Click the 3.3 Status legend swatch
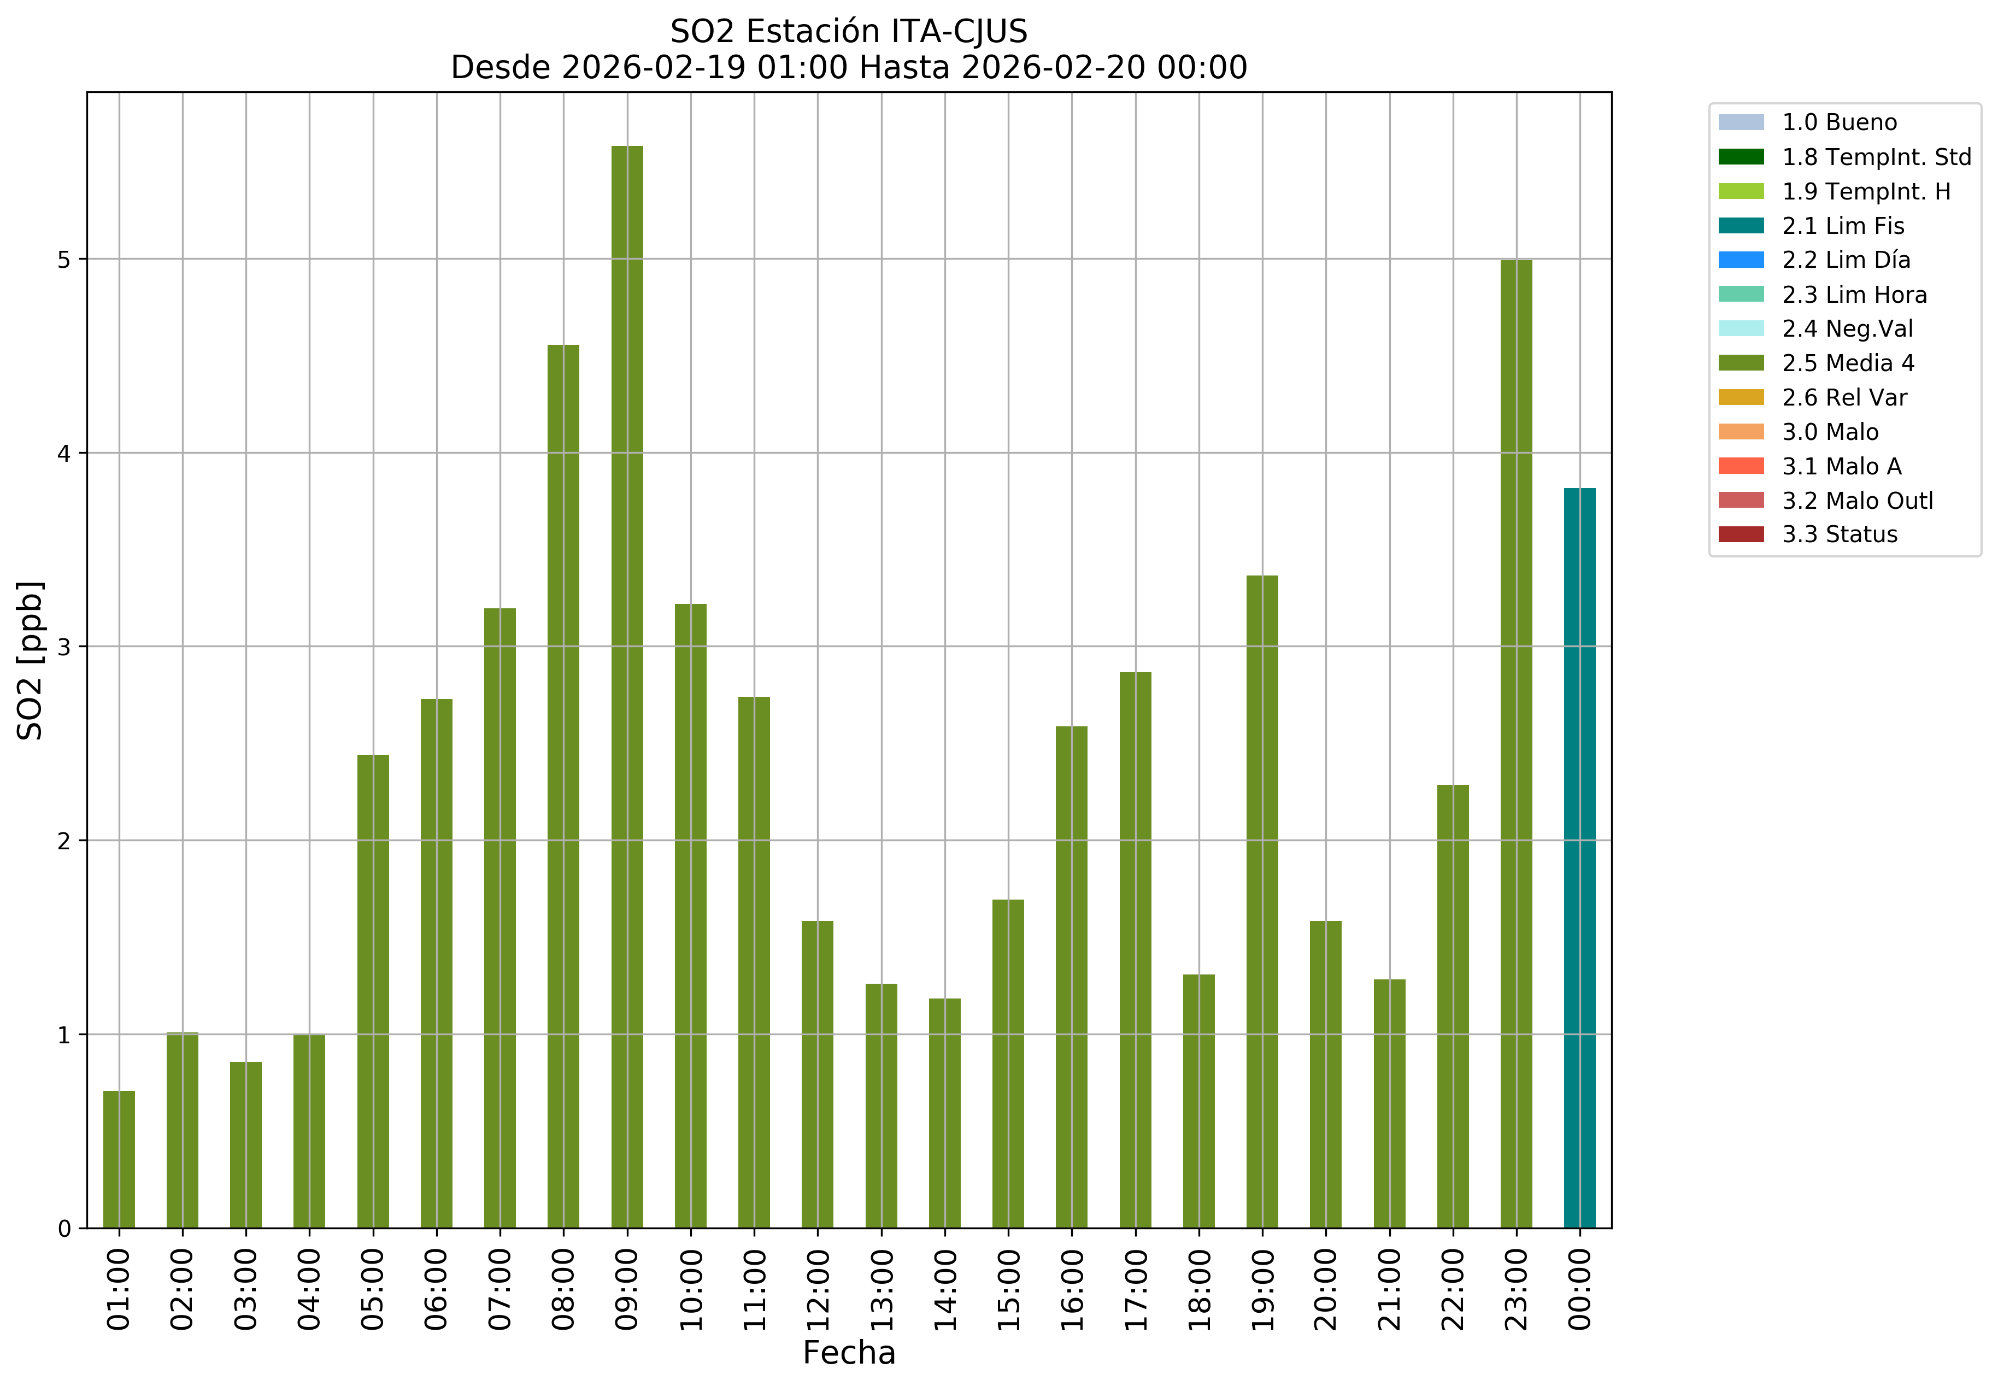This screenshot has height=1386, width=1998. pyautogui.click(x=1740, y=534)
